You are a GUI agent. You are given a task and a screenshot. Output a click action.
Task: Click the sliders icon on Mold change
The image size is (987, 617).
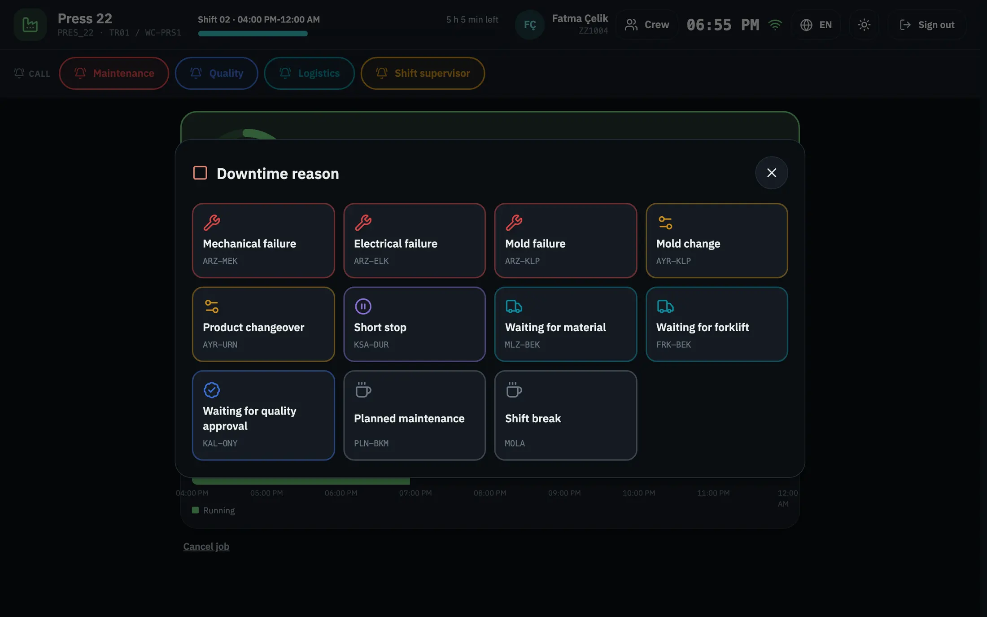(665, 223)
